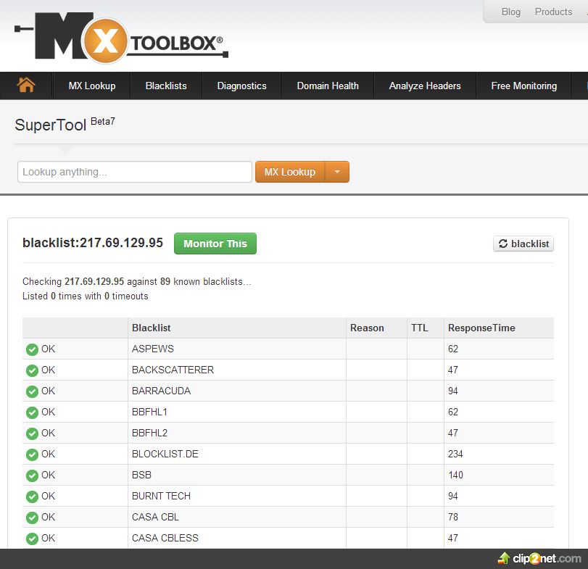Open the Diagnostics menu item
Screen dimensions: 588x569
[x=242, y=86]
